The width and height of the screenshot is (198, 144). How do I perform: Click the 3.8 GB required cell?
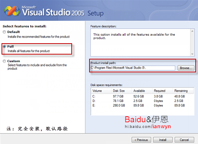tap(158, 96)
